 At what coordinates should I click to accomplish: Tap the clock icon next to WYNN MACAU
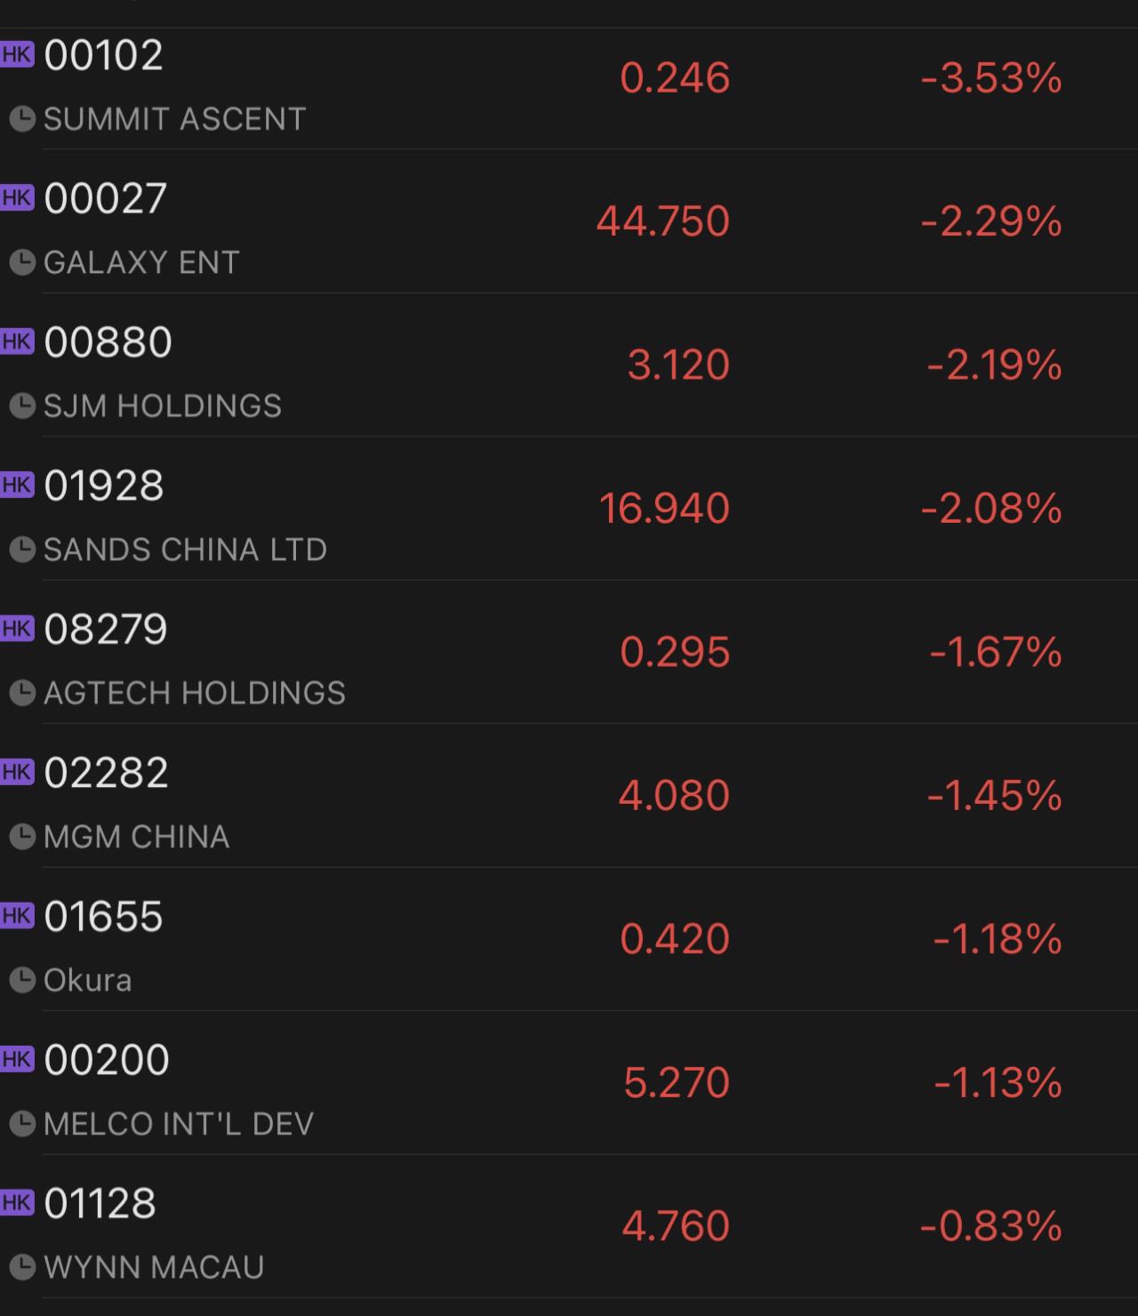coord(22,1267)
